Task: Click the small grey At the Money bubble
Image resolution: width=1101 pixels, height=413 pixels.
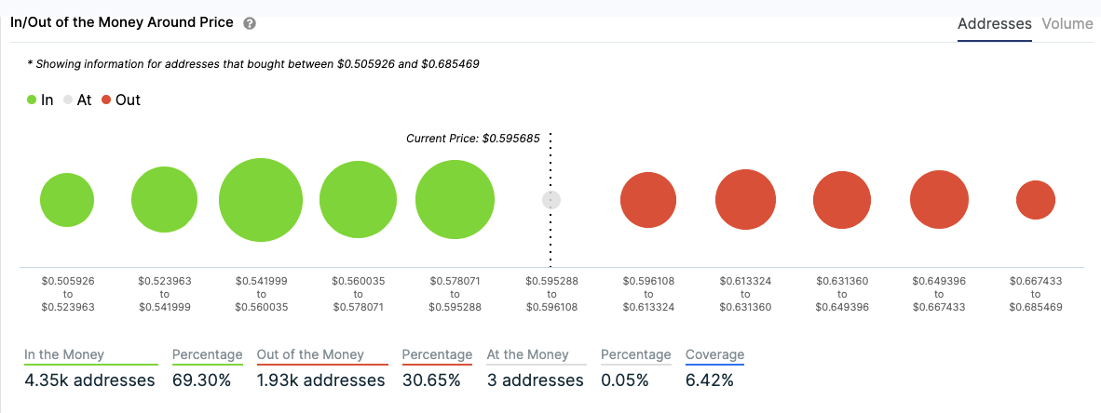Action: click(551, 200)
